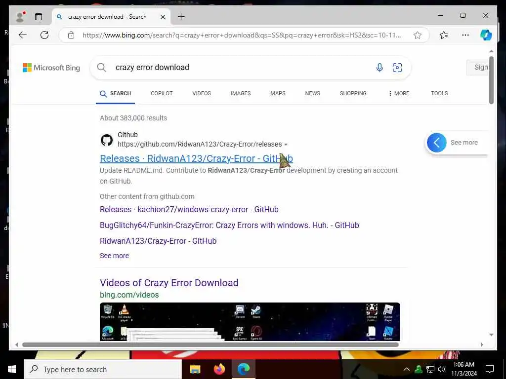Open Releases RidwanA123/Crazy-Error link

pos(196,158)
